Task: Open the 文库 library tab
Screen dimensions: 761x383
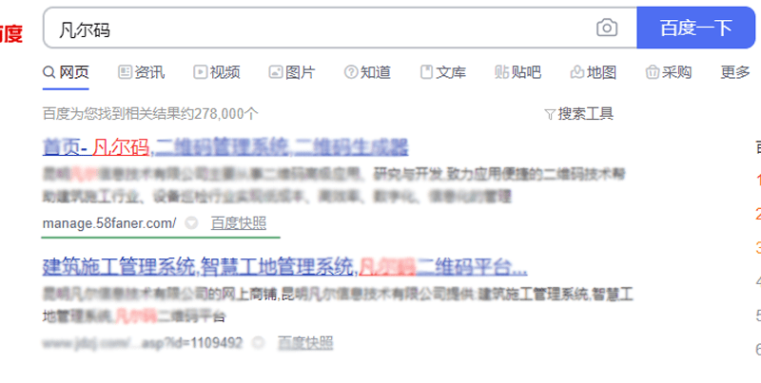Action: point(443,72)
